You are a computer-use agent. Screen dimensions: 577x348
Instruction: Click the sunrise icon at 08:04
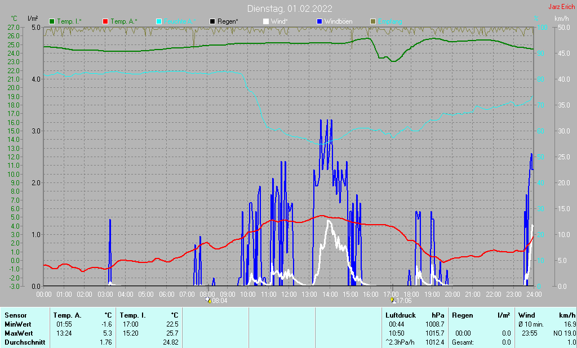(x=209, y=300)
